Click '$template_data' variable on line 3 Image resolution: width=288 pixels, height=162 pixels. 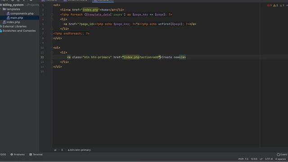coord(98,14)
